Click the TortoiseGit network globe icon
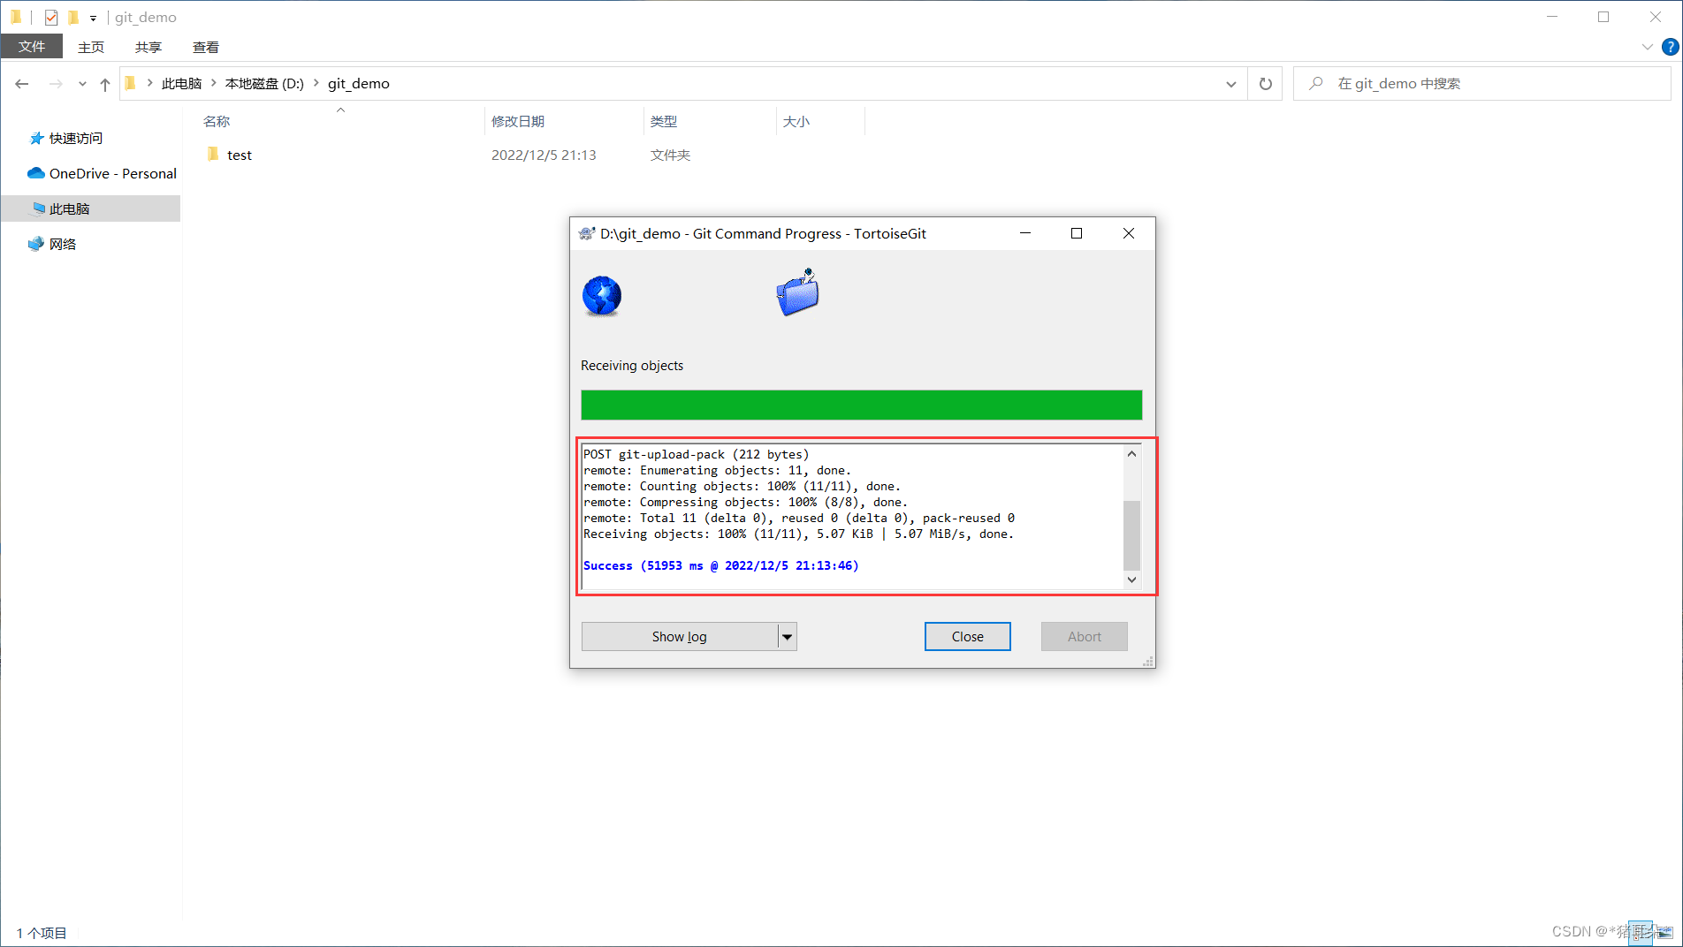 click(x=601, y=296)
